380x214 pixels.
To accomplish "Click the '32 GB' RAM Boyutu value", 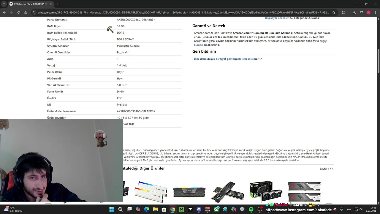I will [121, 26].
